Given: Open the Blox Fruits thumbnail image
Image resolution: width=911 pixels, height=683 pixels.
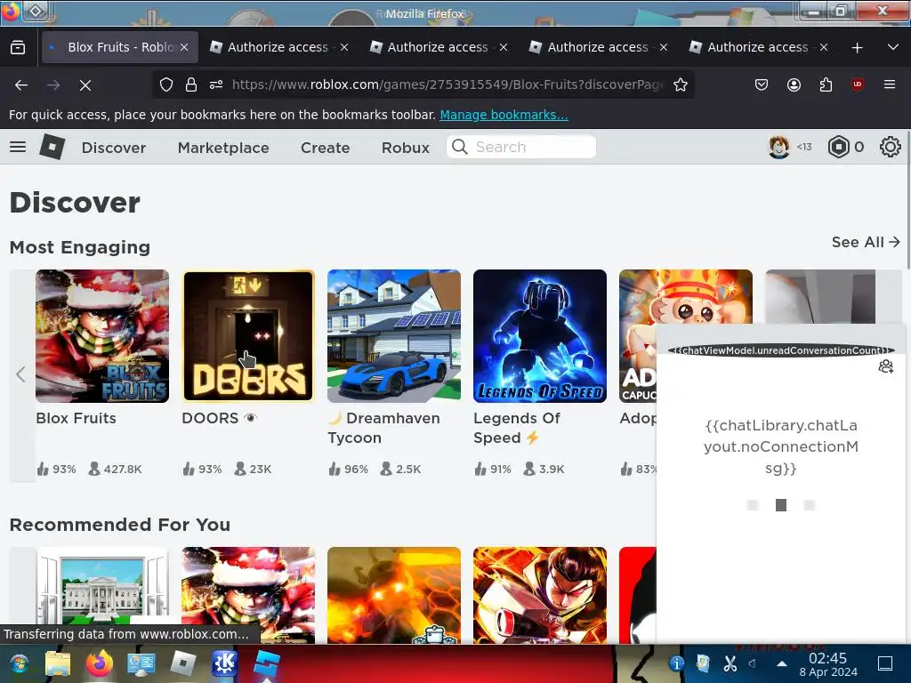Looking at the screenshot, I should [102, 335].
